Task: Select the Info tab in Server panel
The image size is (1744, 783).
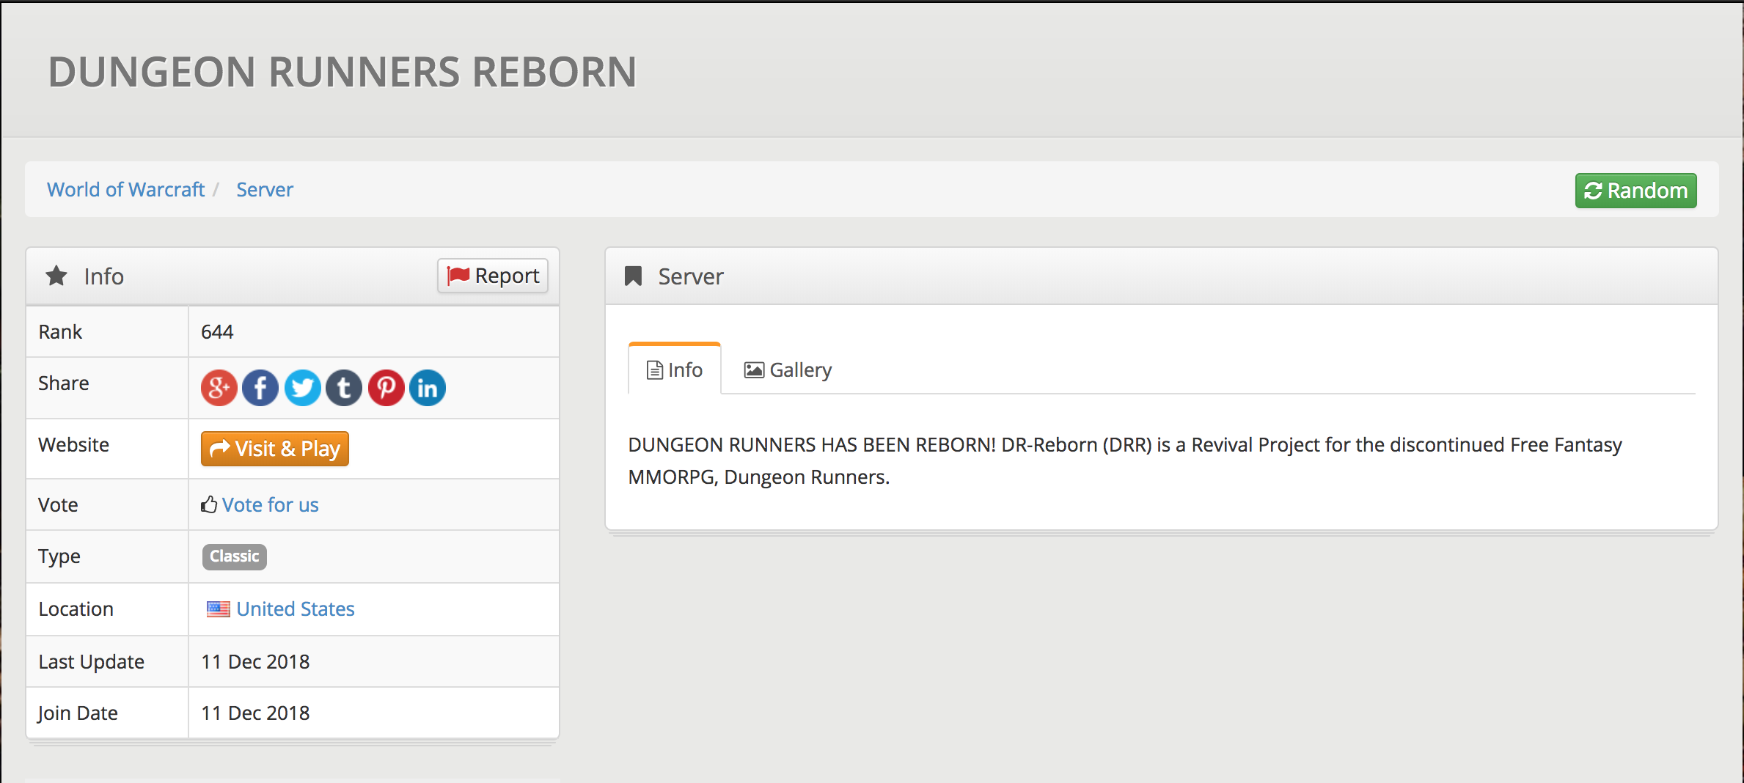Action: [x=675, y=370]
